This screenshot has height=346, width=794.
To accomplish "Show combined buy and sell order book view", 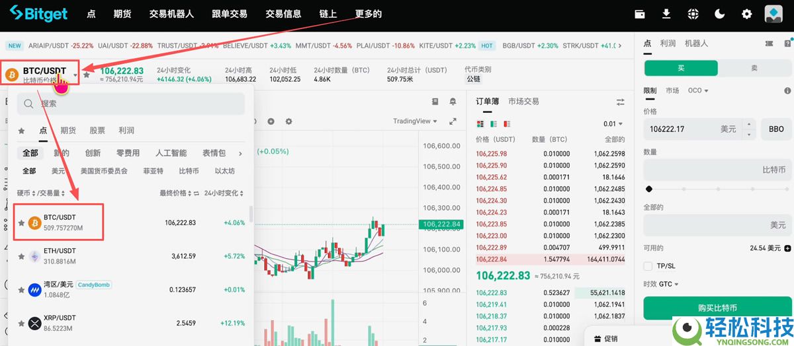I will click(x=480, y=124).
